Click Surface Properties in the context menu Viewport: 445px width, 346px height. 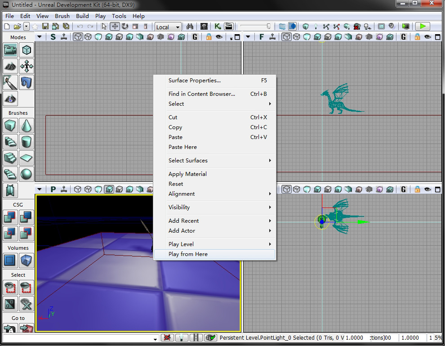(x=195, y=81)
